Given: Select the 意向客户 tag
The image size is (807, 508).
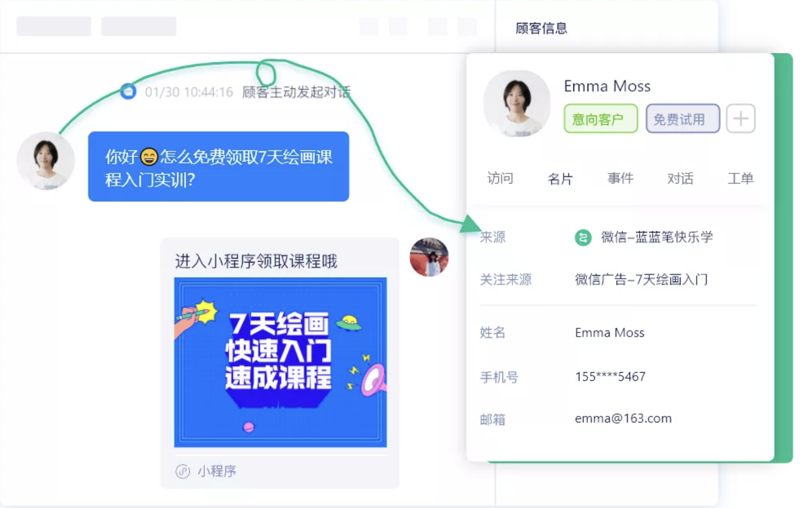Looking at the screenshot, I should pyautogui.click(x=600, y=119).
